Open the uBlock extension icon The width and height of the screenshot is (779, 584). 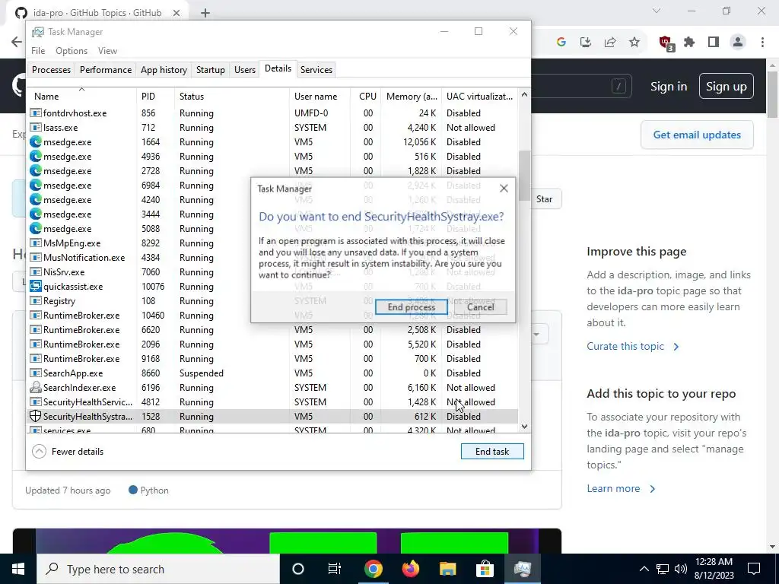click(x=666, y=43)
